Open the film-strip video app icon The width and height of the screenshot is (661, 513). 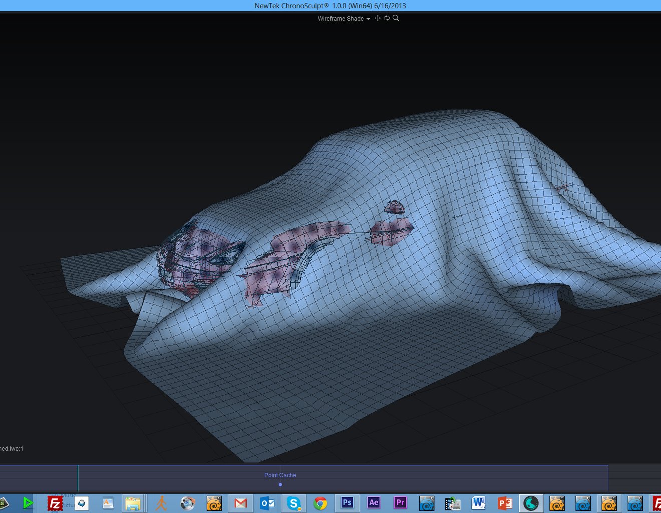pyautogui.click(x=453, y=503)
